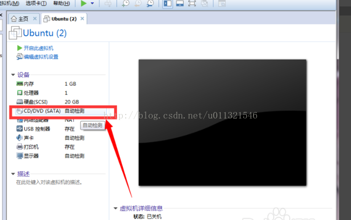
Task: Select the USB 控制器 device icon
Action: point(20,128)
